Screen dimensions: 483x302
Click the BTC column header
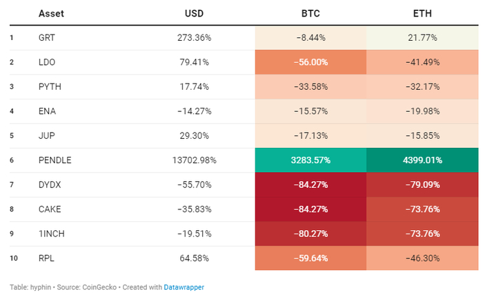point(310,13)
